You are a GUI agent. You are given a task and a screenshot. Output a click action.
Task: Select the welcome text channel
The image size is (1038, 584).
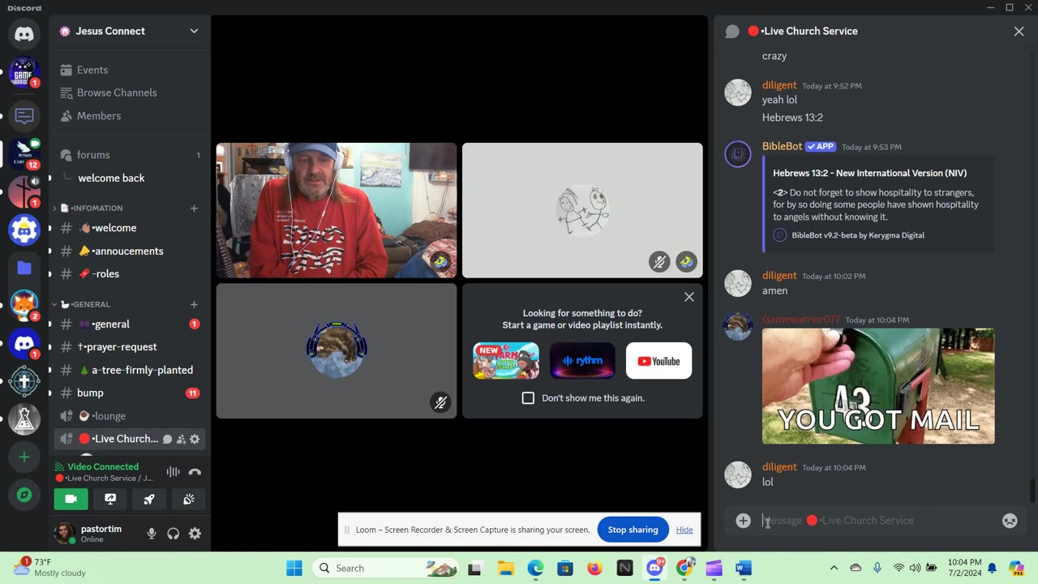tap(129, 228)
